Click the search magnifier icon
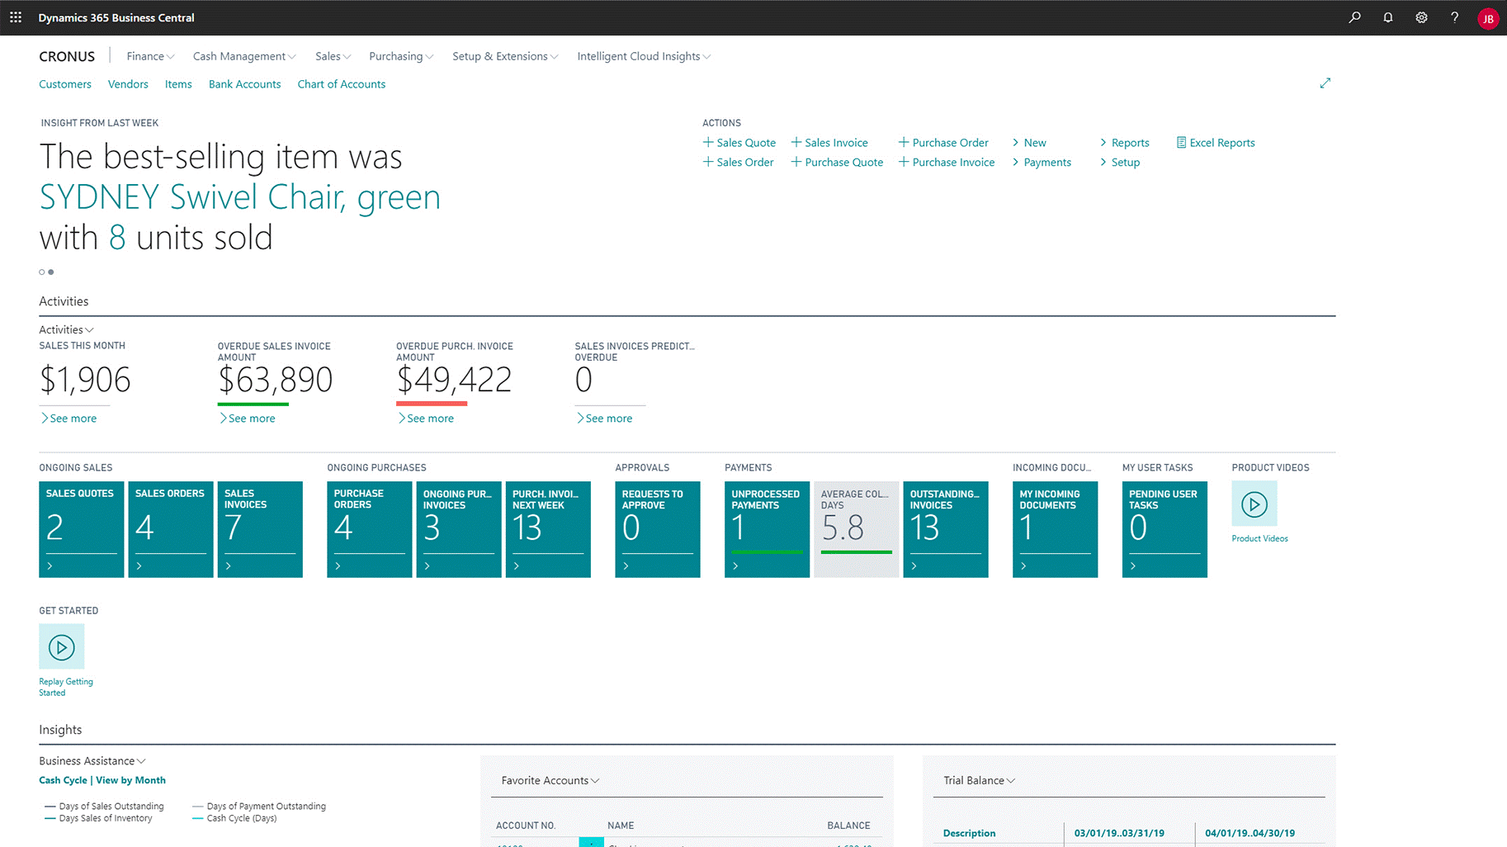Image resolution: width=1507 pixels, height=847 pixels. point(1354,17)
